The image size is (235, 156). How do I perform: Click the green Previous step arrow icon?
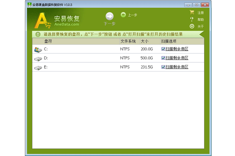(x=123, y=15)
